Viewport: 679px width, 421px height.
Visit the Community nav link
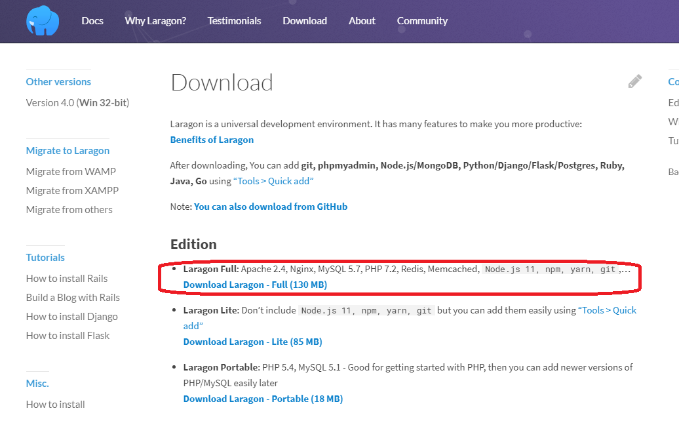[422, 21]
